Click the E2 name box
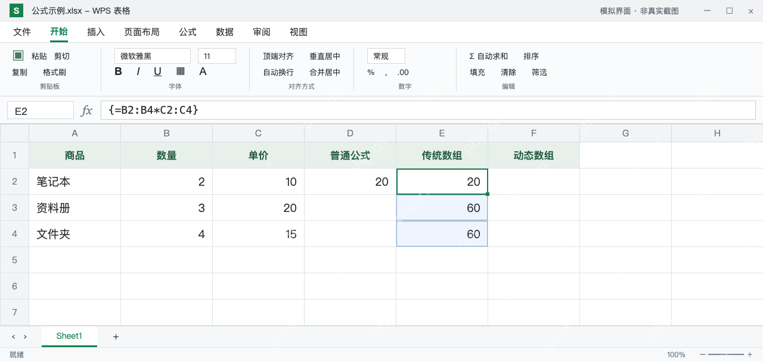 [41, 111]
